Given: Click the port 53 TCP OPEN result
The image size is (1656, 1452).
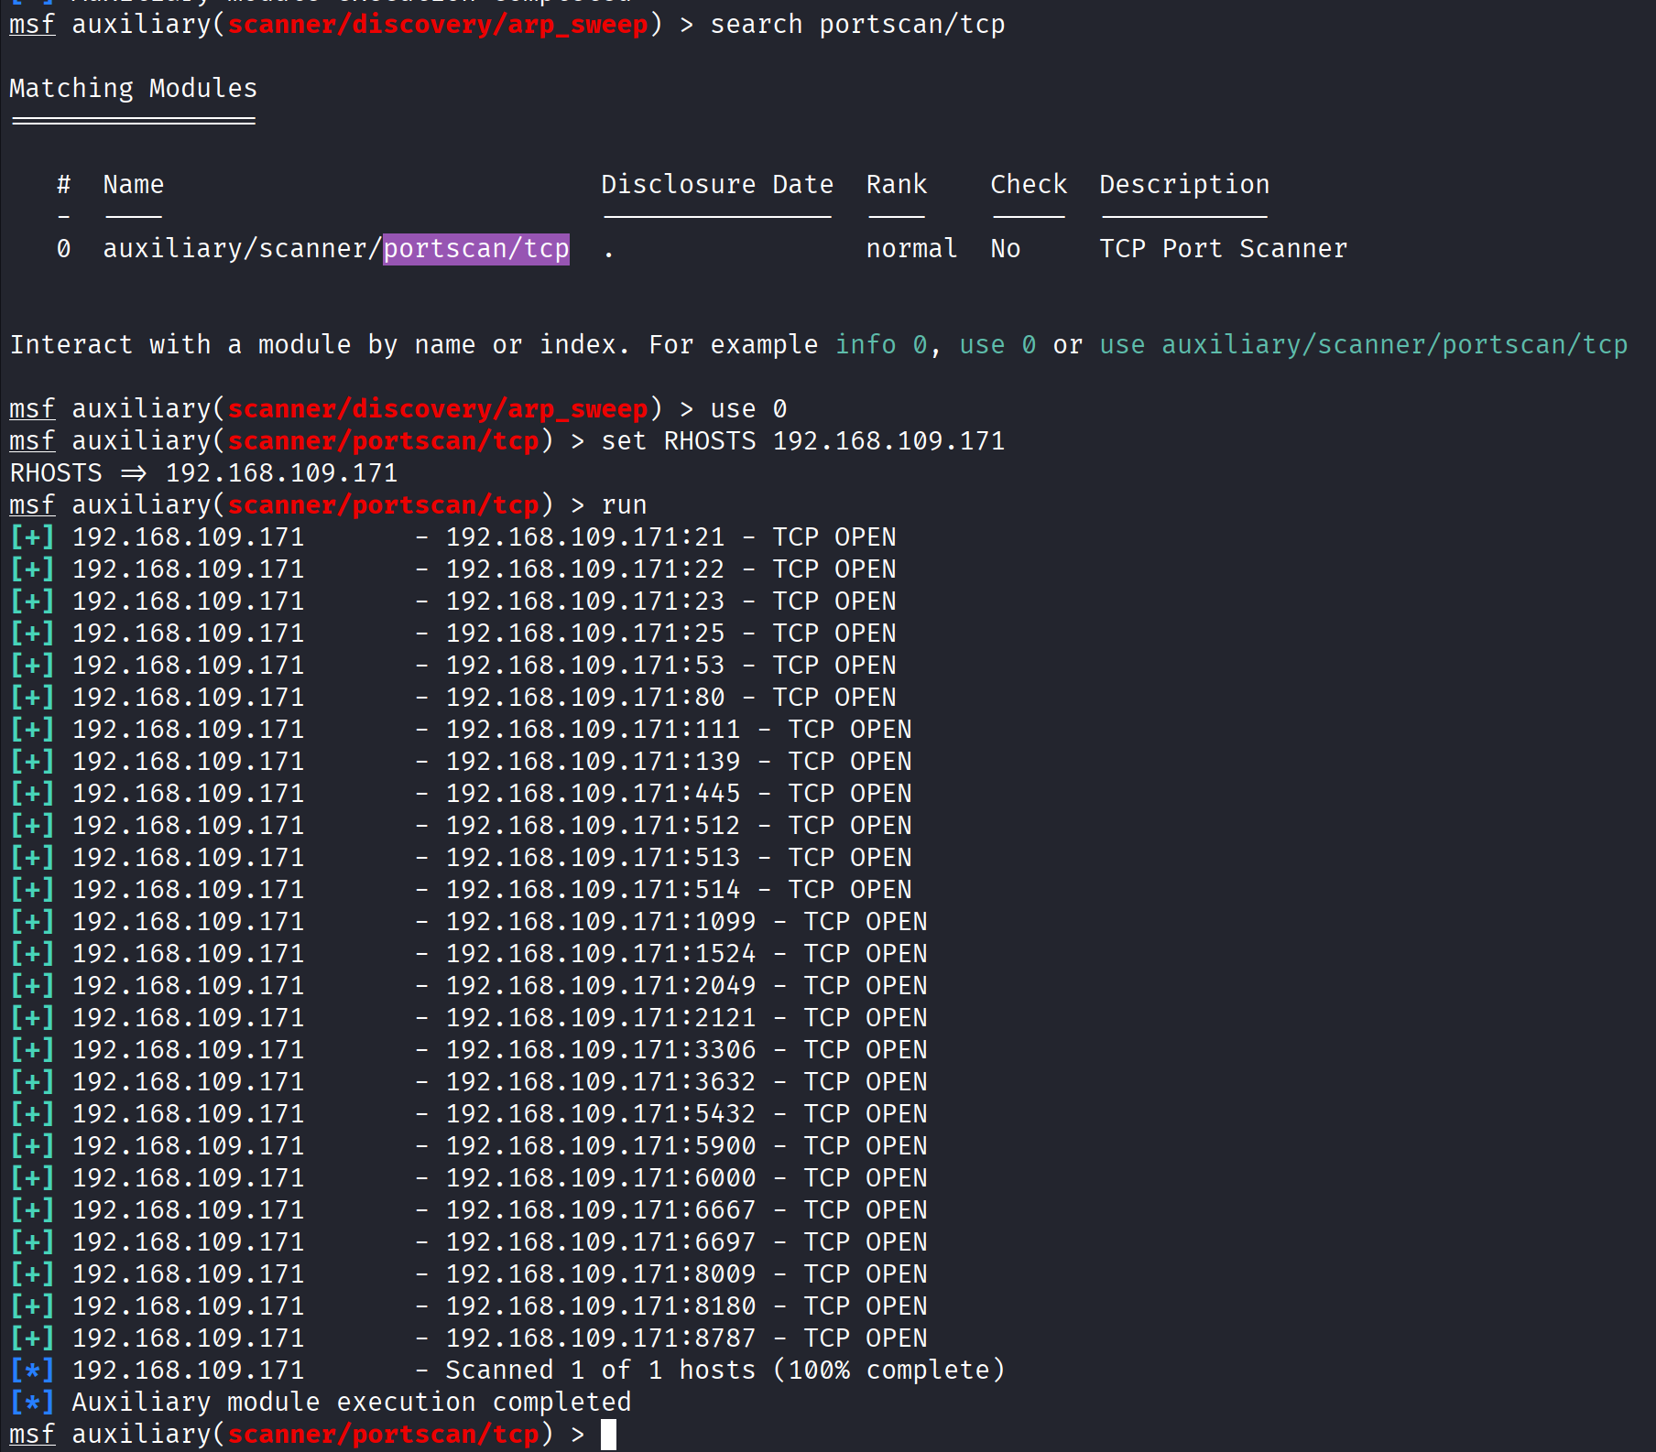Looking at the screenshot, I should [x=452, y=665].
